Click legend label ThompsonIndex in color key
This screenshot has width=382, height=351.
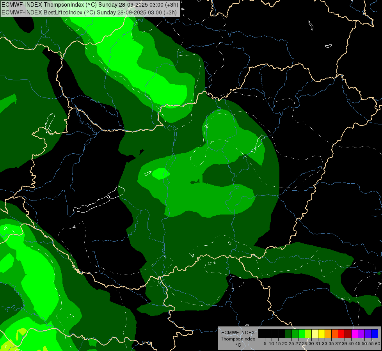coord(238,339)
